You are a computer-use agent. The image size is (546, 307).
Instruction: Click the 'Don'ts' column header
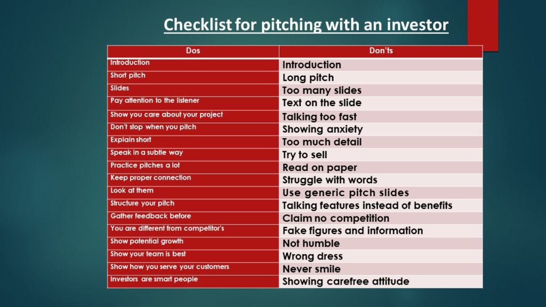[381, 51]
